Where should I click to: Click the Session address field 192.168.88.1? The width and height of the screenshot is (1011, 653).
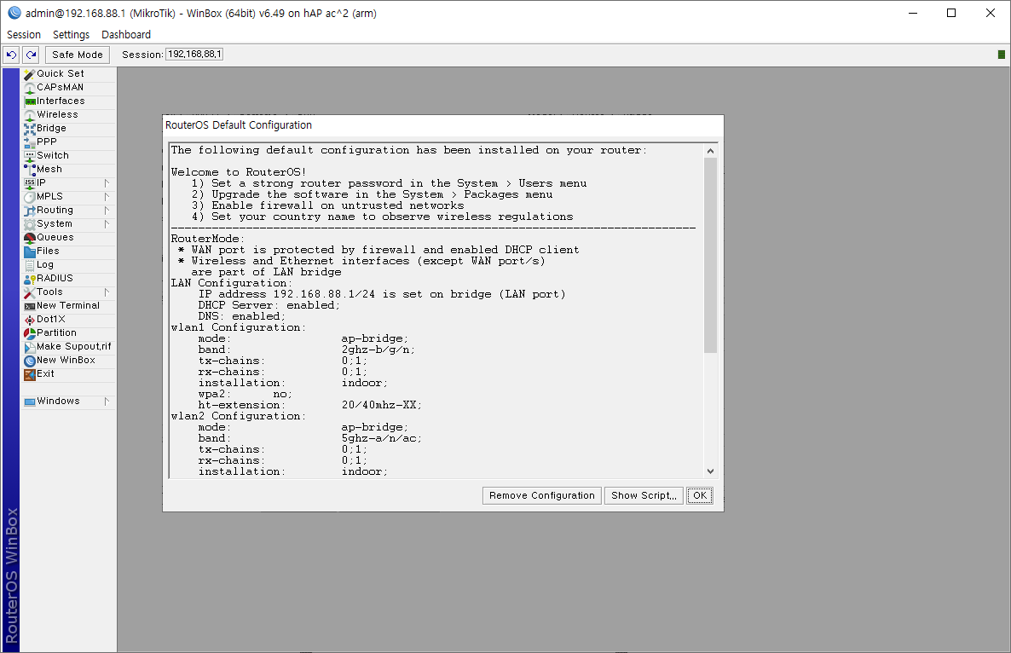(x=194, y=55)
